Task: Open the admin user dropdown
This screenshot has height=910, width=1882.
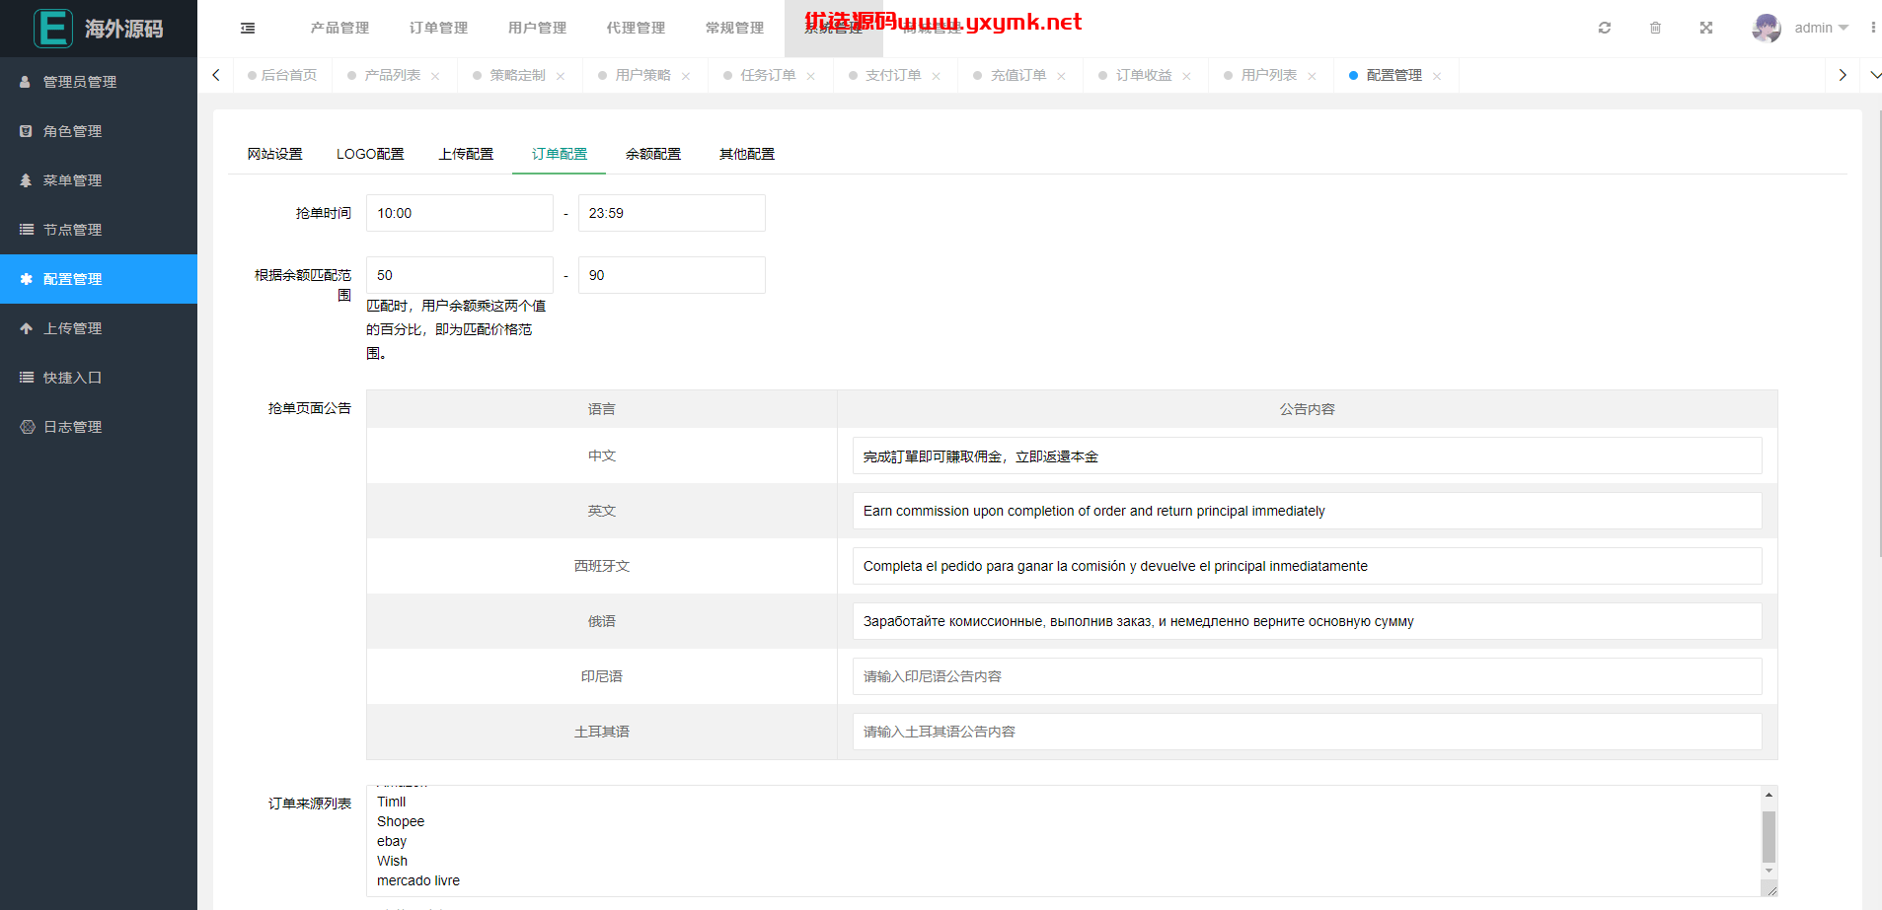Action: click(1821, 28)
